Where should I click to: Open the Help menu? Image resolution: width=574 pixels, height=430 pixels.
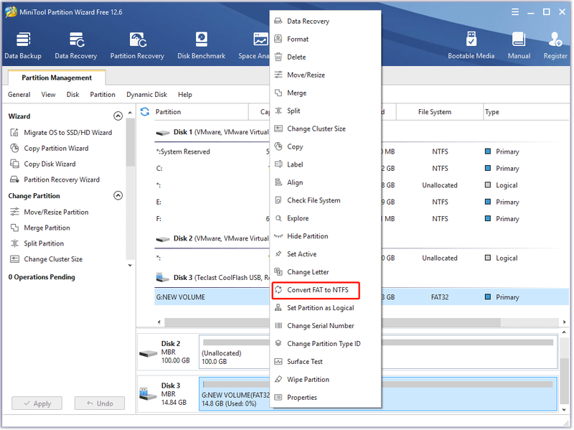(x=185, y=95)
